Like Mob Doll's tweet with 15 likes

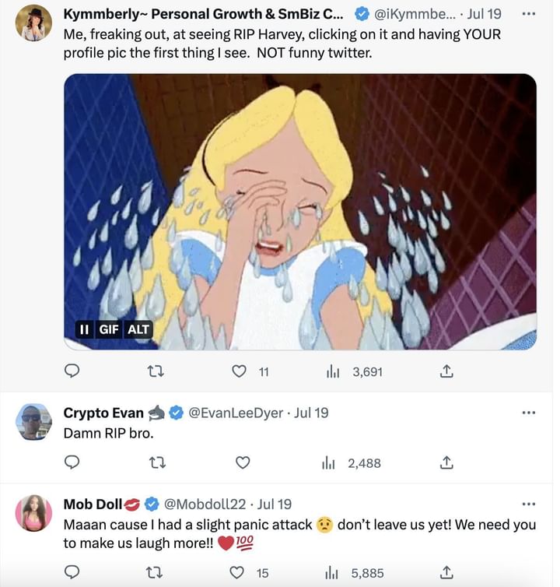click(x=240, y=572)
